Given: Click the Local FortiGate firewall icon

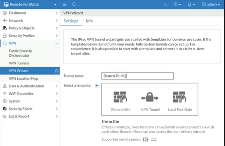Looking at the screenshot, I should 179,97.
